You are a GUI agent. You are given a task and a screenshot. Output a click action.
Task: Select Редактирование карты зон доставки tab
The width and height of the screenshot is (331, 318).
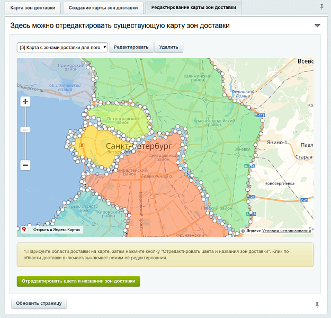[x=193, y=8]
